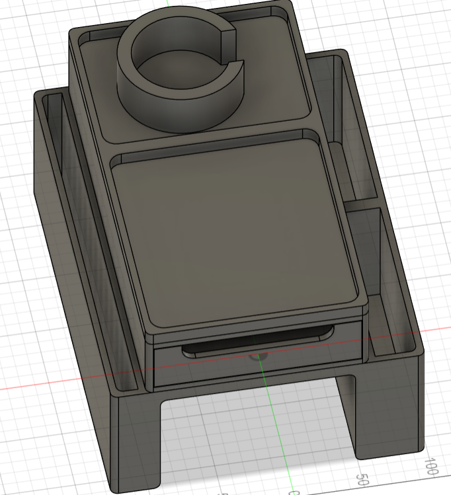Click the grid axis label "50"

pyautogui.click(x=362, y=480)
